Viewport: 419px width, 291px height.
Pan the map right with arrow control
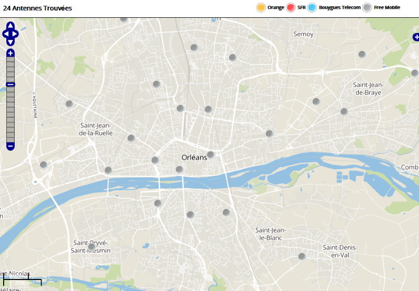coord(16,35)
